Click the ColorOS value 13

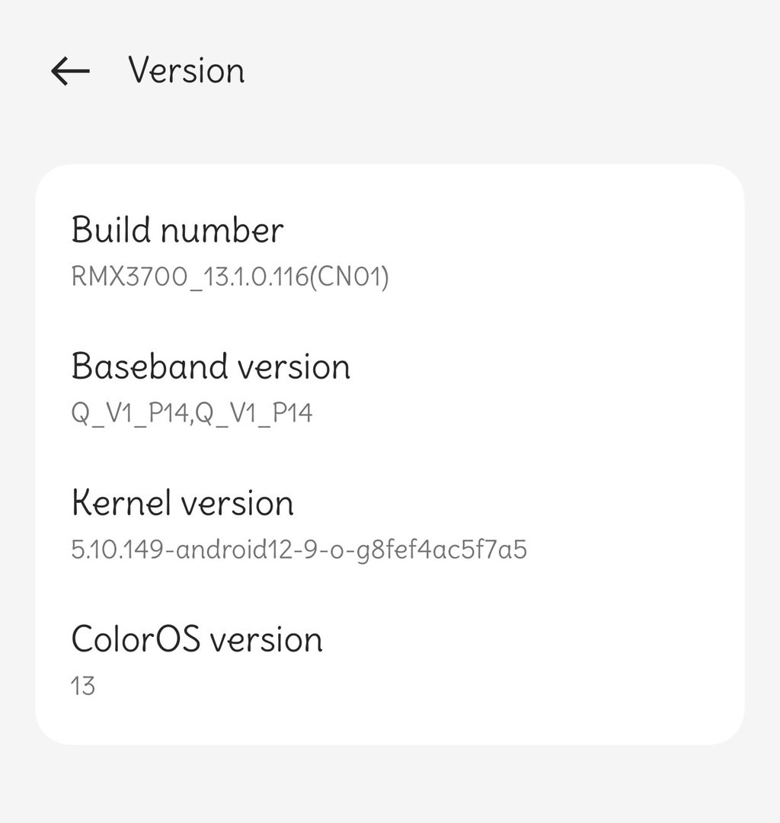point(83,686)
